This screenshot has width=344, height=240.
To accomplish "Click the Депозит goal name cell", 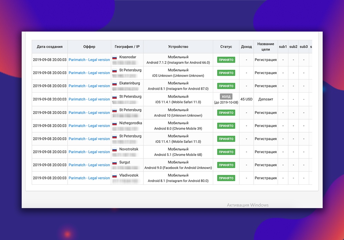I will 266,99.
